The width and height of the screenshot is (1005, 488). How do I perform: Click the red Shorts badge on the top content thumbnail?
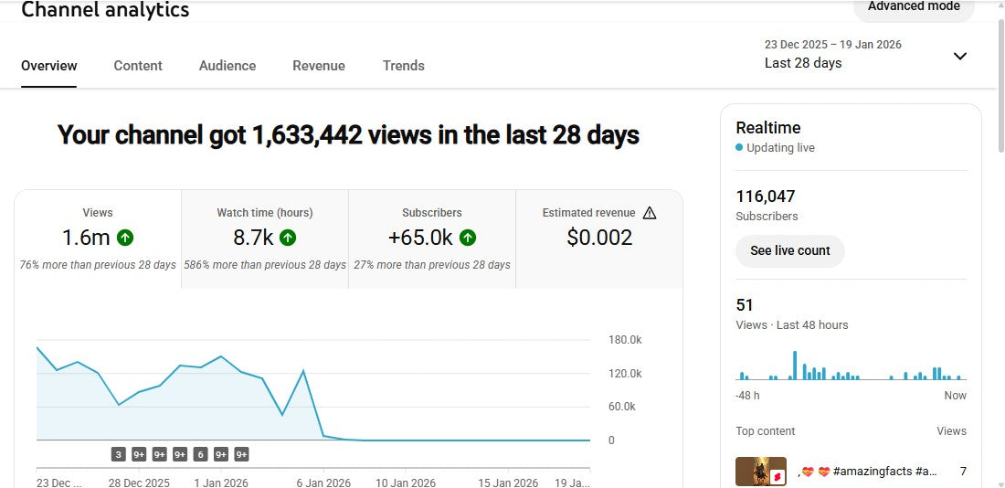[x=778, y=476]
